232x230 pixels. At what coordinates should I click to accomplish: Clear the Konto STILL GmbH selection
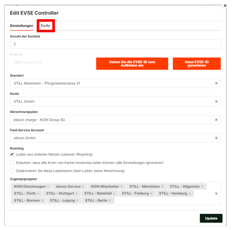216,102
